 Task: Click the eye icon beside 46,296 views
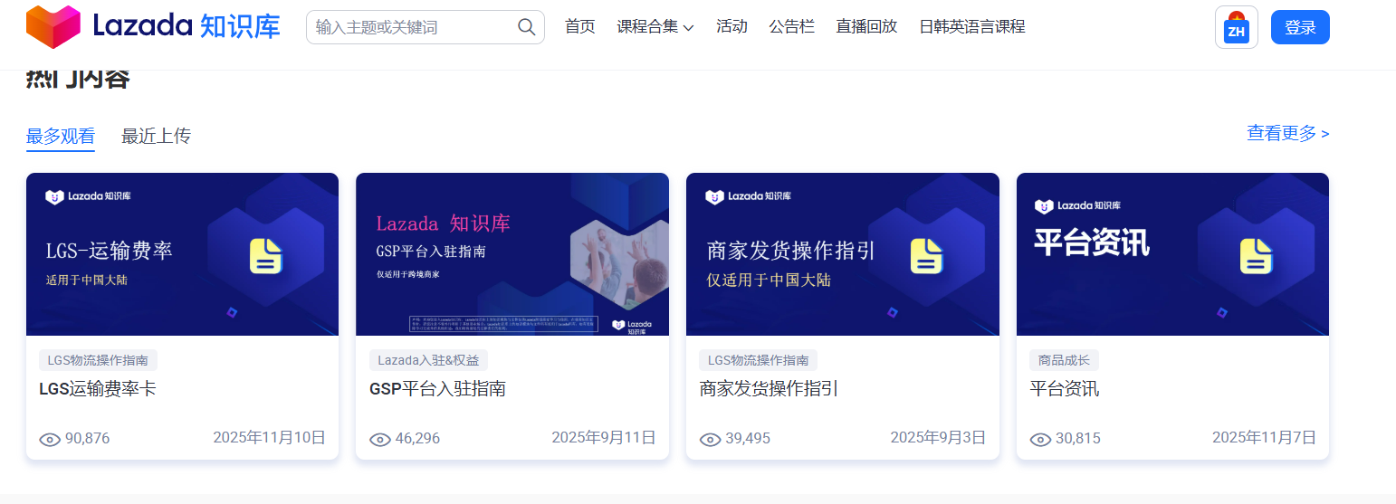[x=380, y=439]
